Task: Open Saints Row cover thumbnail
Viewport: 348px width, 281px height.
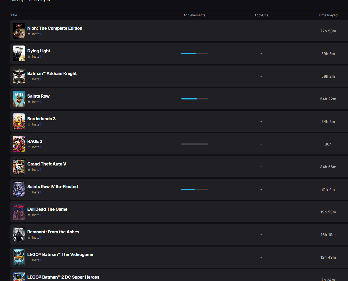Action: (x=19, y=99)
